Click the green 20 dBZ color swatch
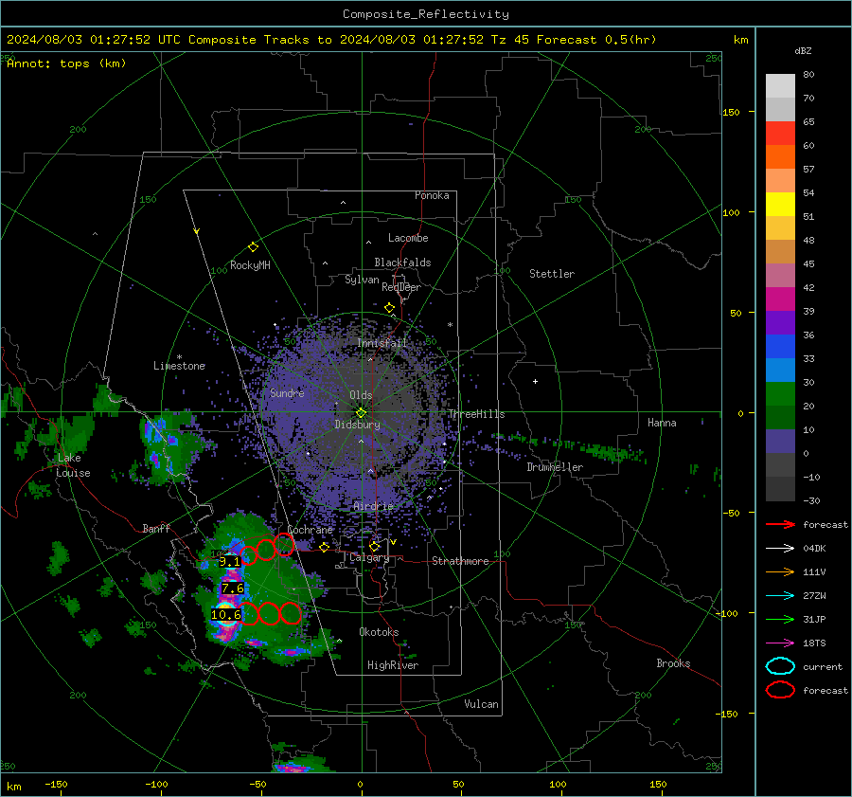 click(x=780, y=394)
